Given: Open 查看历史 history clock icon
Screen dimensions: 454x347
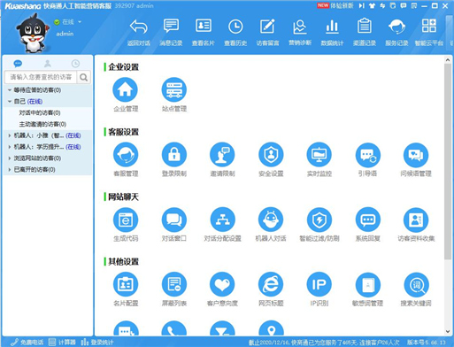Looking at the screenshot, I should pos(235,33).
